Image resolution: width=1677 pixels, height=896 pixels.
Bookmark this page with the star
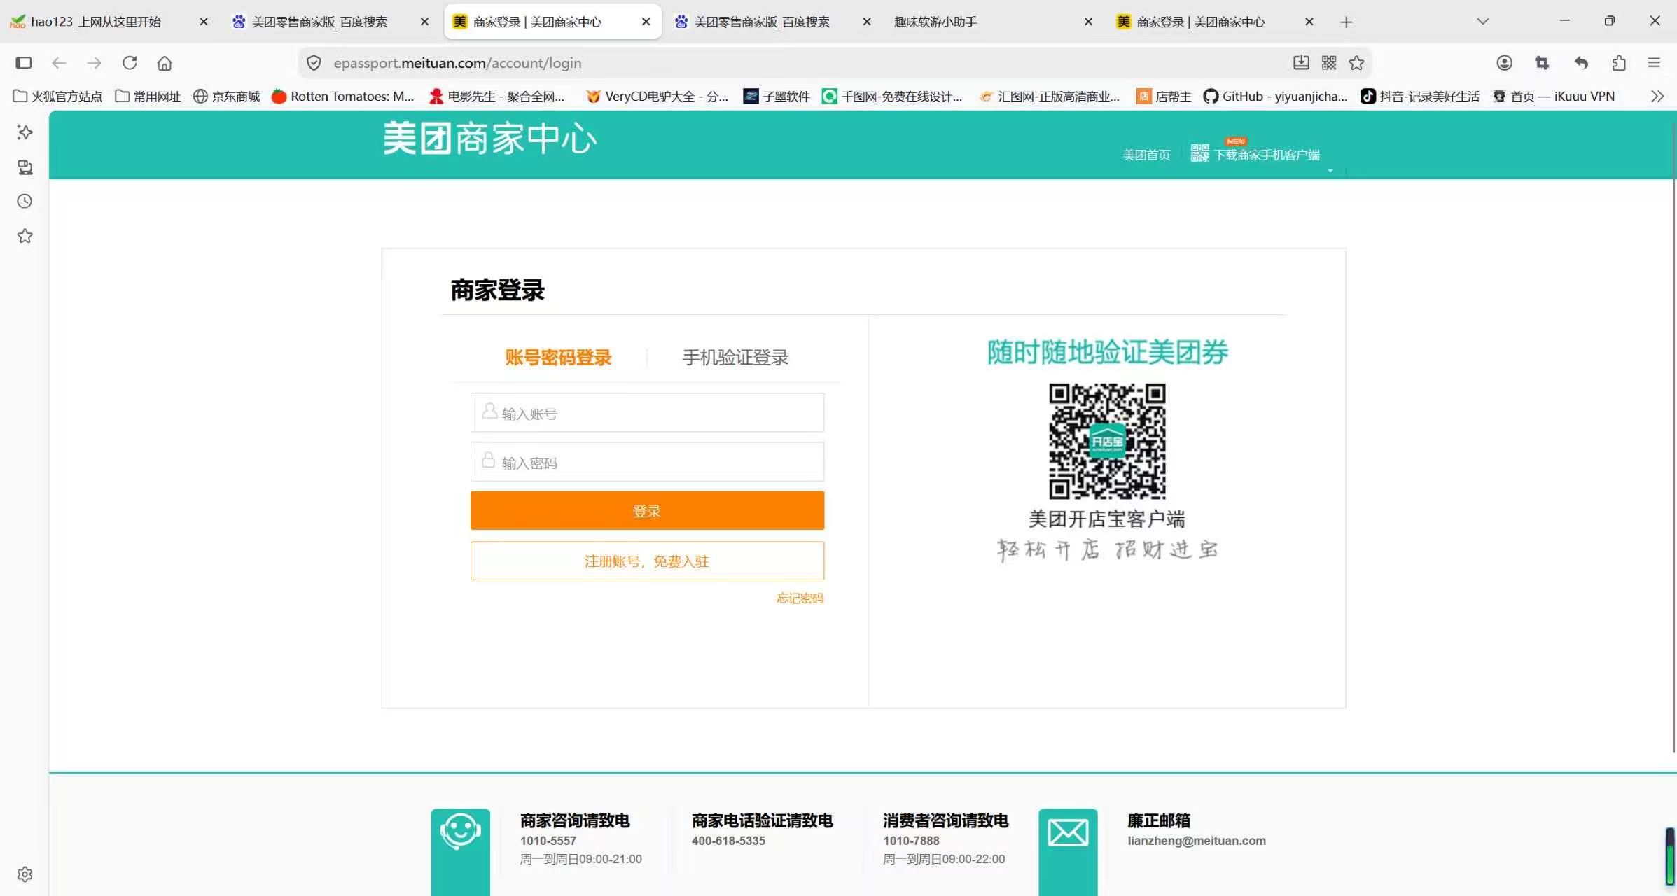tap(1356, 63)
